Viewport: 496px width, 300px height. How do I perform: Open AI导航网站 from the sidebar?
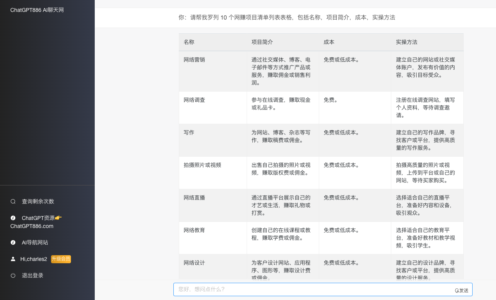35,242
